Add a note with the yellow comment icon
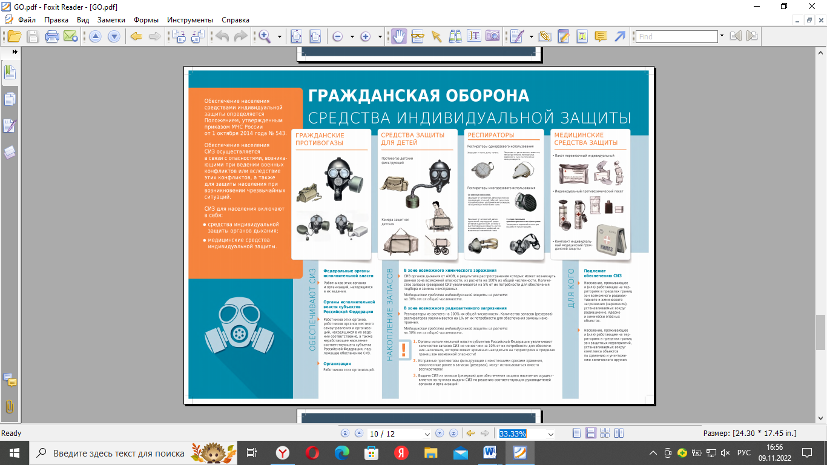Image resolution: width=827 pixels, height=465 pixels. click(x=601, y=36)
